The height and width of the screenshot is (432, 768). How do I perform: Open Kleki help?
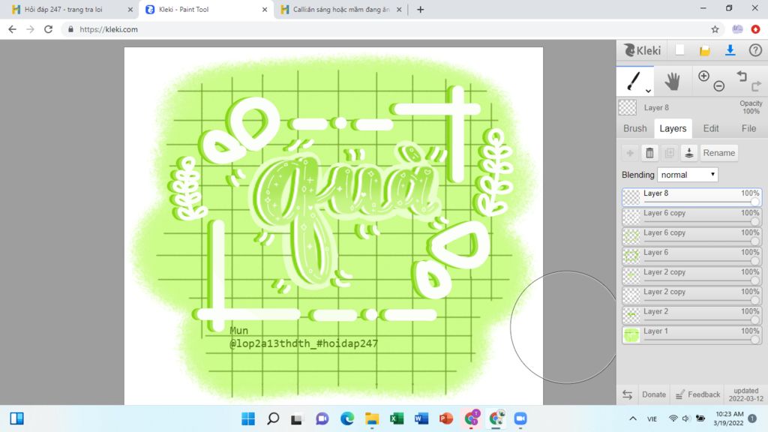[x=755, y=50]
